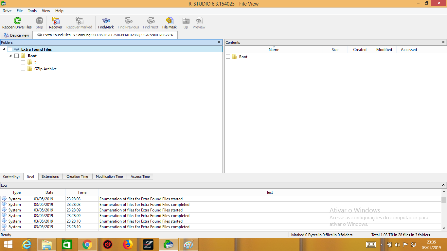The image size is (447, 251).
Task: Click the taskbar clock showing 23:35
Action: click(431, 244)
